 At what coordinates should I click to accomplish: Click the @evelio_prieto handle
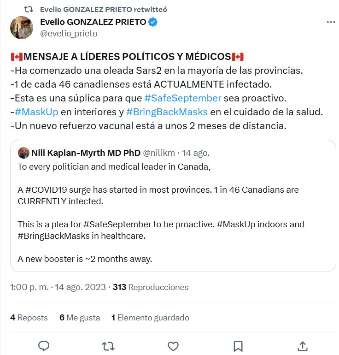69,34
